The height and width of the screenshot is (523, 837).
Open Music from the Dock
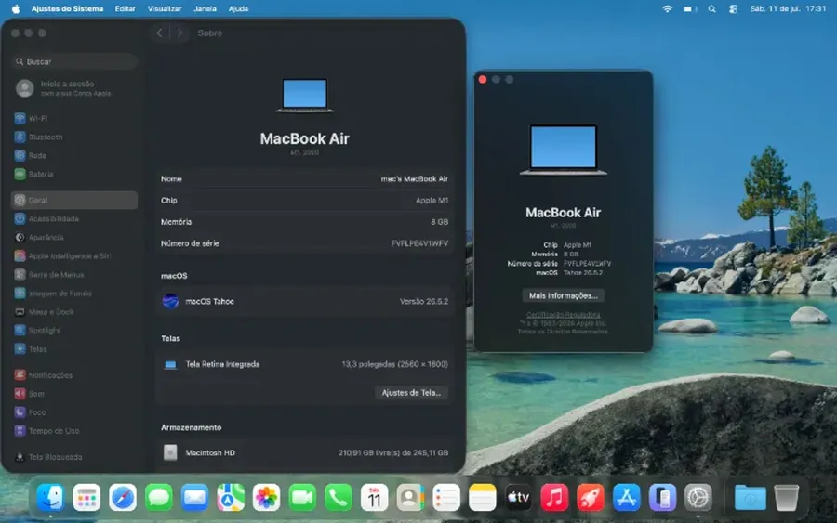tap(554, 498)
